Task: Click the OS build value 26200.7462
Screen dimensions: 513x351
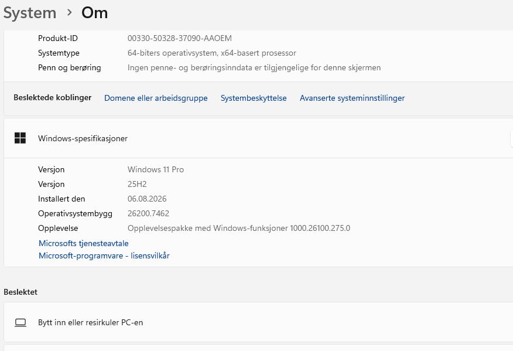Action: pos(148,213)
